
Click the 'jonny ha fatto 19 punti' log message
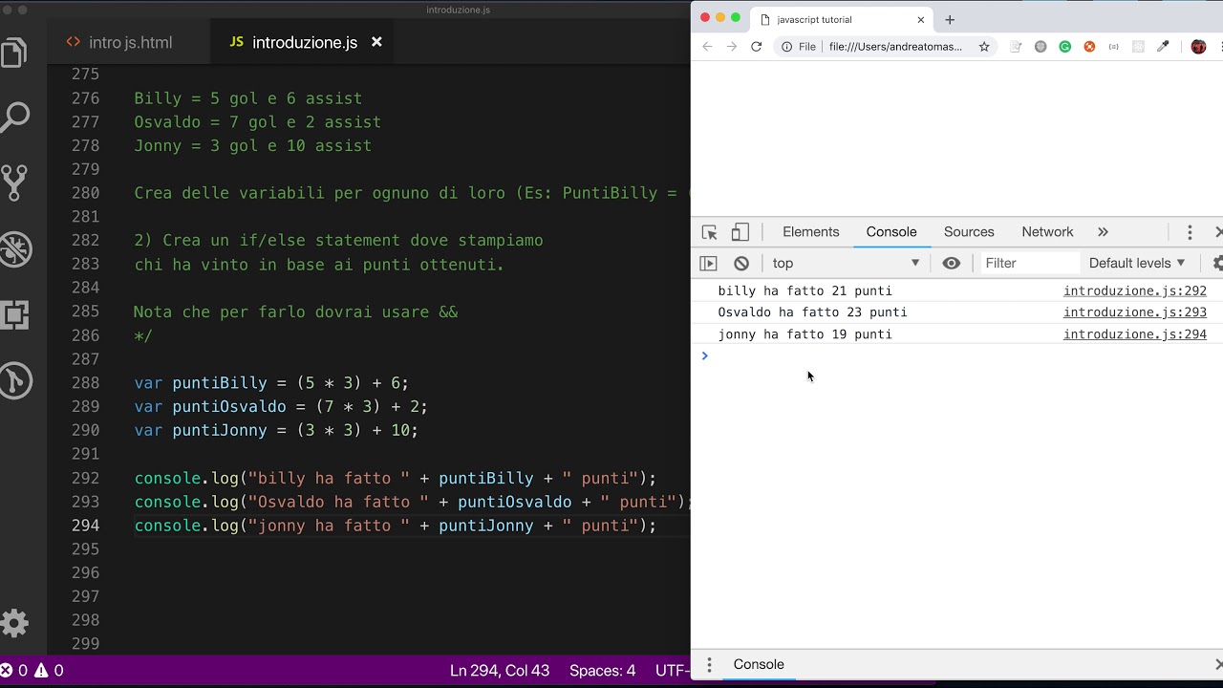tap(805, 334)
